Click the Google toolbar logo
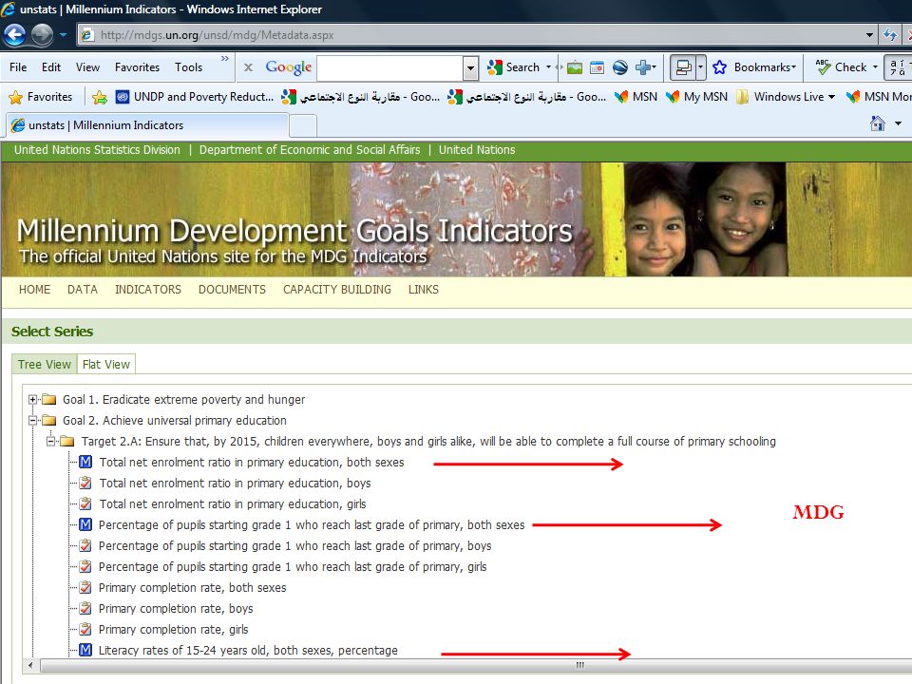 289,67
